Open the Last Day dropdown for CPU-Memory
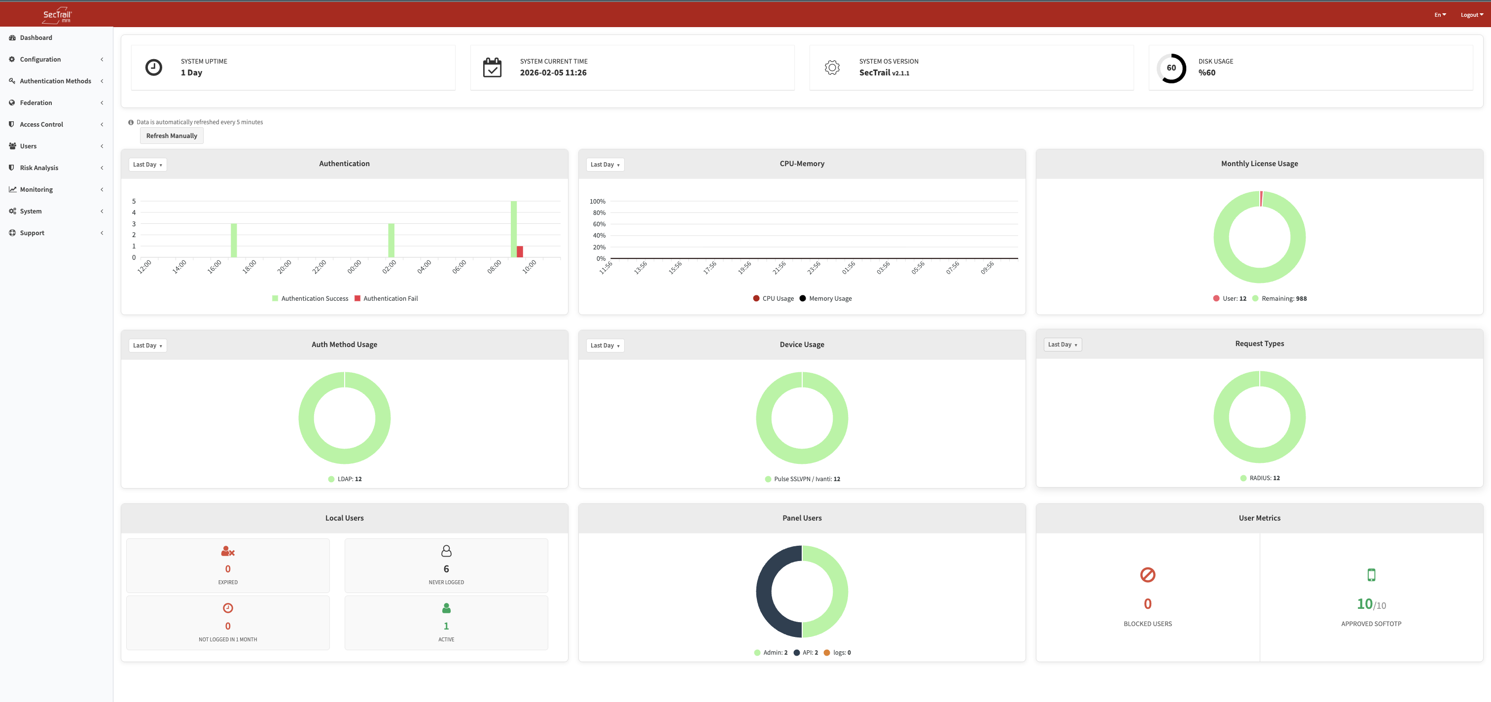Image resolution: width=1491 pixels, height=702 pixels. tap(604, 164)
